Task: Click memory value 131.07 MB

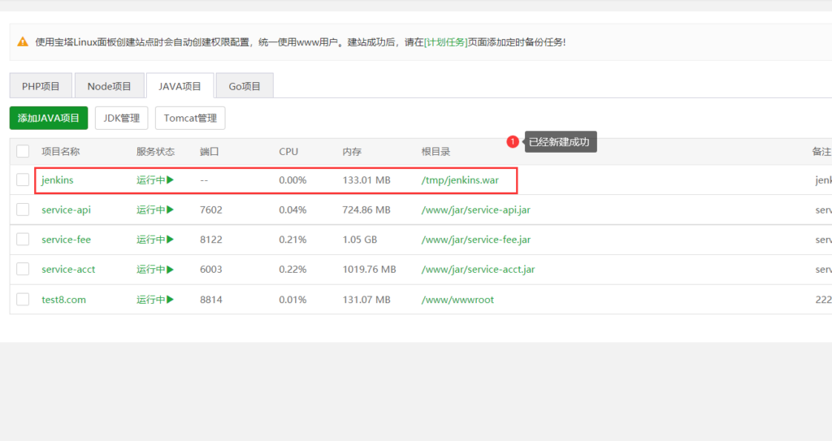Action: tap(366, 300)
